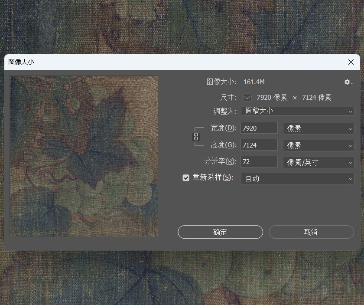Open the 分辨率 unit 像素/英寸 dropdown

point(318,162)
